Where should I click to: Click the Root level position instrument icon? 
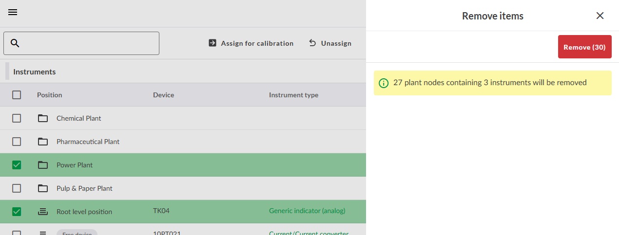(43, 212)
